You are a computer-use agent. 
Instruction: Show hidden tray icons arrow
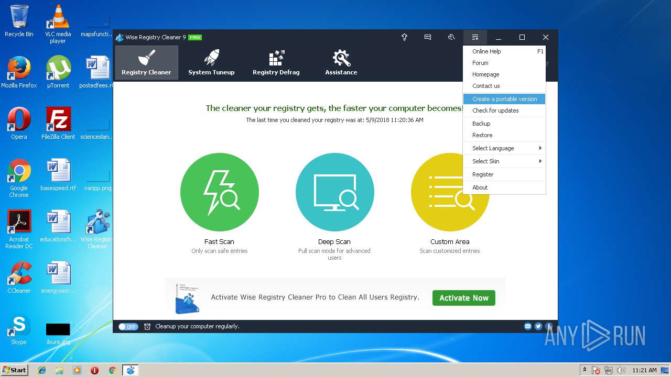[585, 370]
